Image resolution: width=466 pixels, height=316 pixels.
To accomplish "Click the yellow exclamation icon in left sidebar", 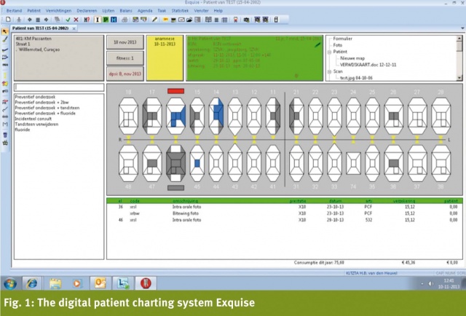I will (x=5, y=76).
